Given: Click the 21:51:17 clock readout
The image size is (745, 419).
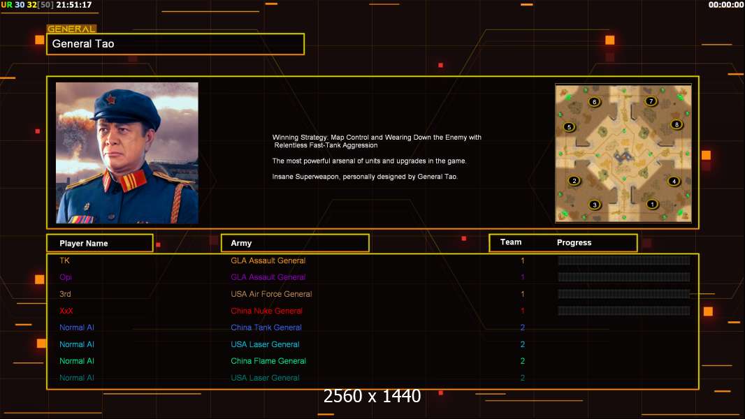Looking at the screenshot, I should click(74, 5).
